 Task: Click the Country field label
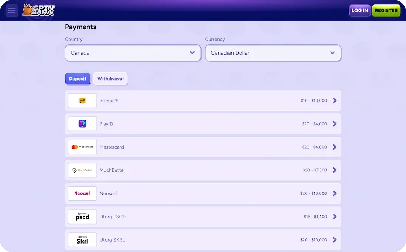pyautogui.click(x=73, y=40)
